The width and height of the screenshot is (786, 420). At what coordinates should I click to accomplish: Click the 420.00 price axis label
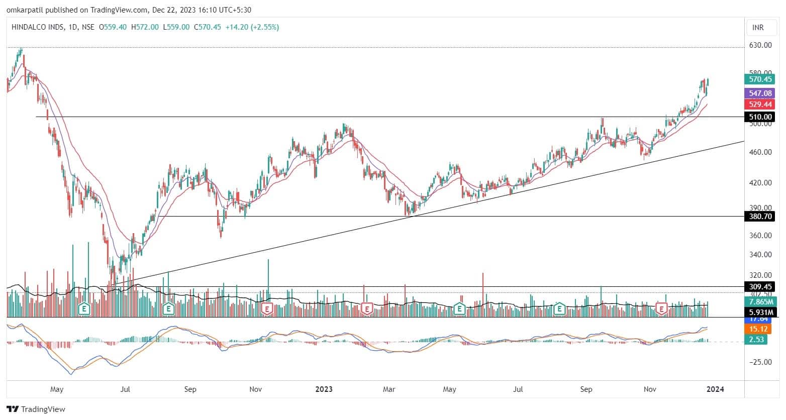(760, 183)
